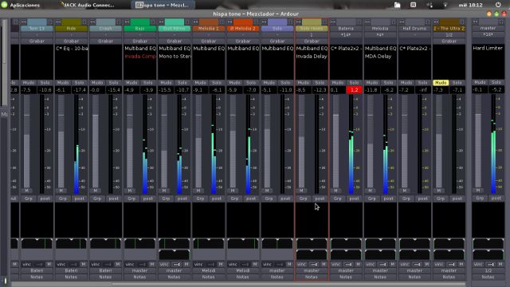Click the hide-strip icon on the Ride strip
Viewport: 510px width, 287px height.
click(84, 22)
